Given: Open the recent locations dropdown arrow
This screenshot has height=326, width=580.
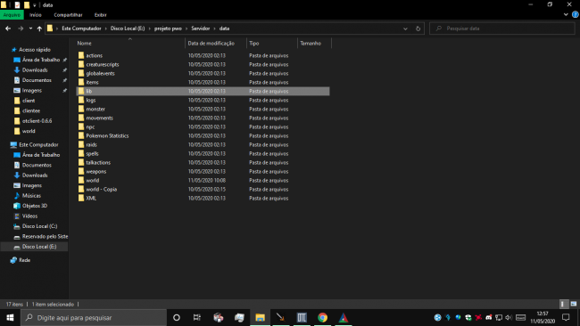Looking at the screenshot, I should 30,29.
